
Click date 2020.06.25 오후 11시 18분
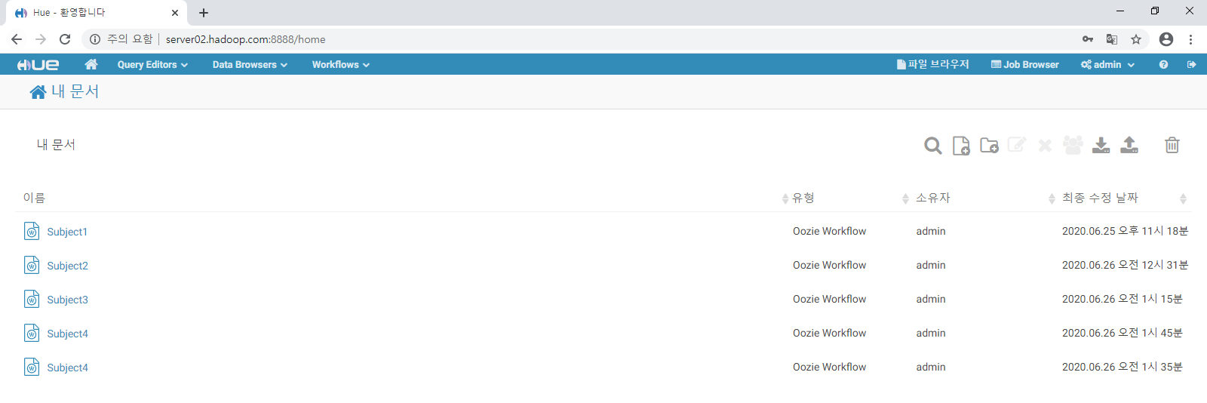[x=1125, y=231]
